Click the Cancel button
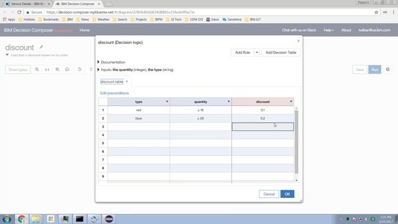398x224 pixels. point(269,194)
